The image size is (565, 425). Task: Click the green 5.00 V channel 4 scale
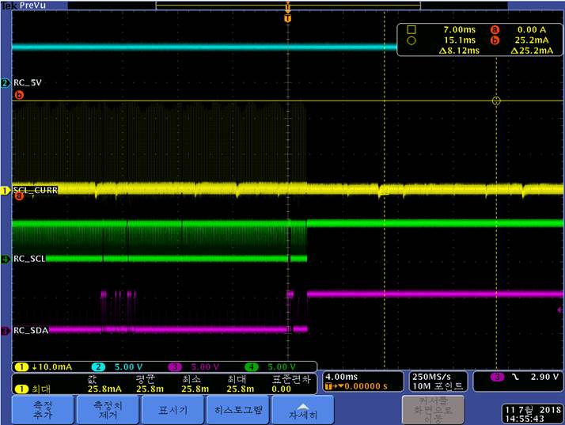282,367
